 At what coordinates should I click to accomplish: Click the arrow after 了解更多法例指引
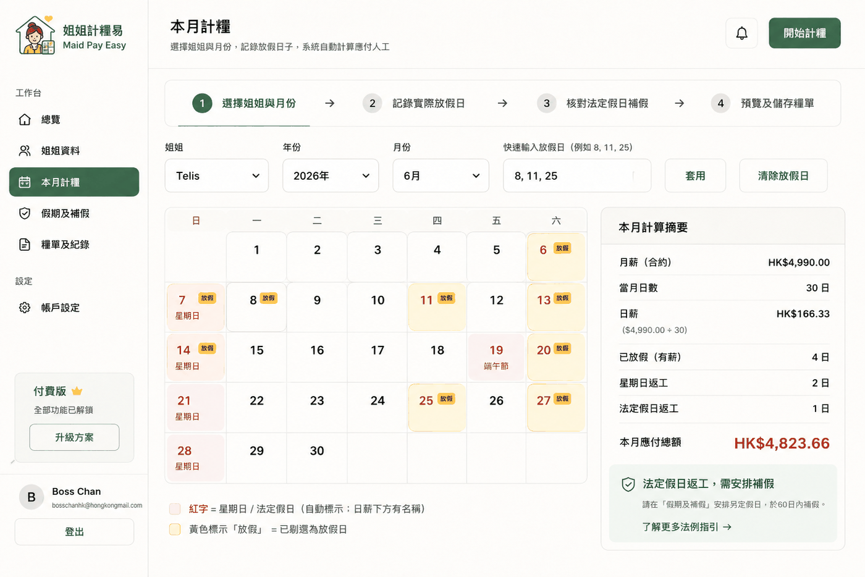pyautogui.click(x=727, y=527)
